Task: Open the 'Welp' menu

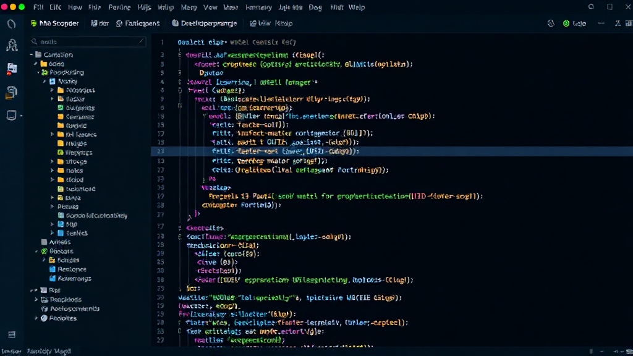Action: 357,7
